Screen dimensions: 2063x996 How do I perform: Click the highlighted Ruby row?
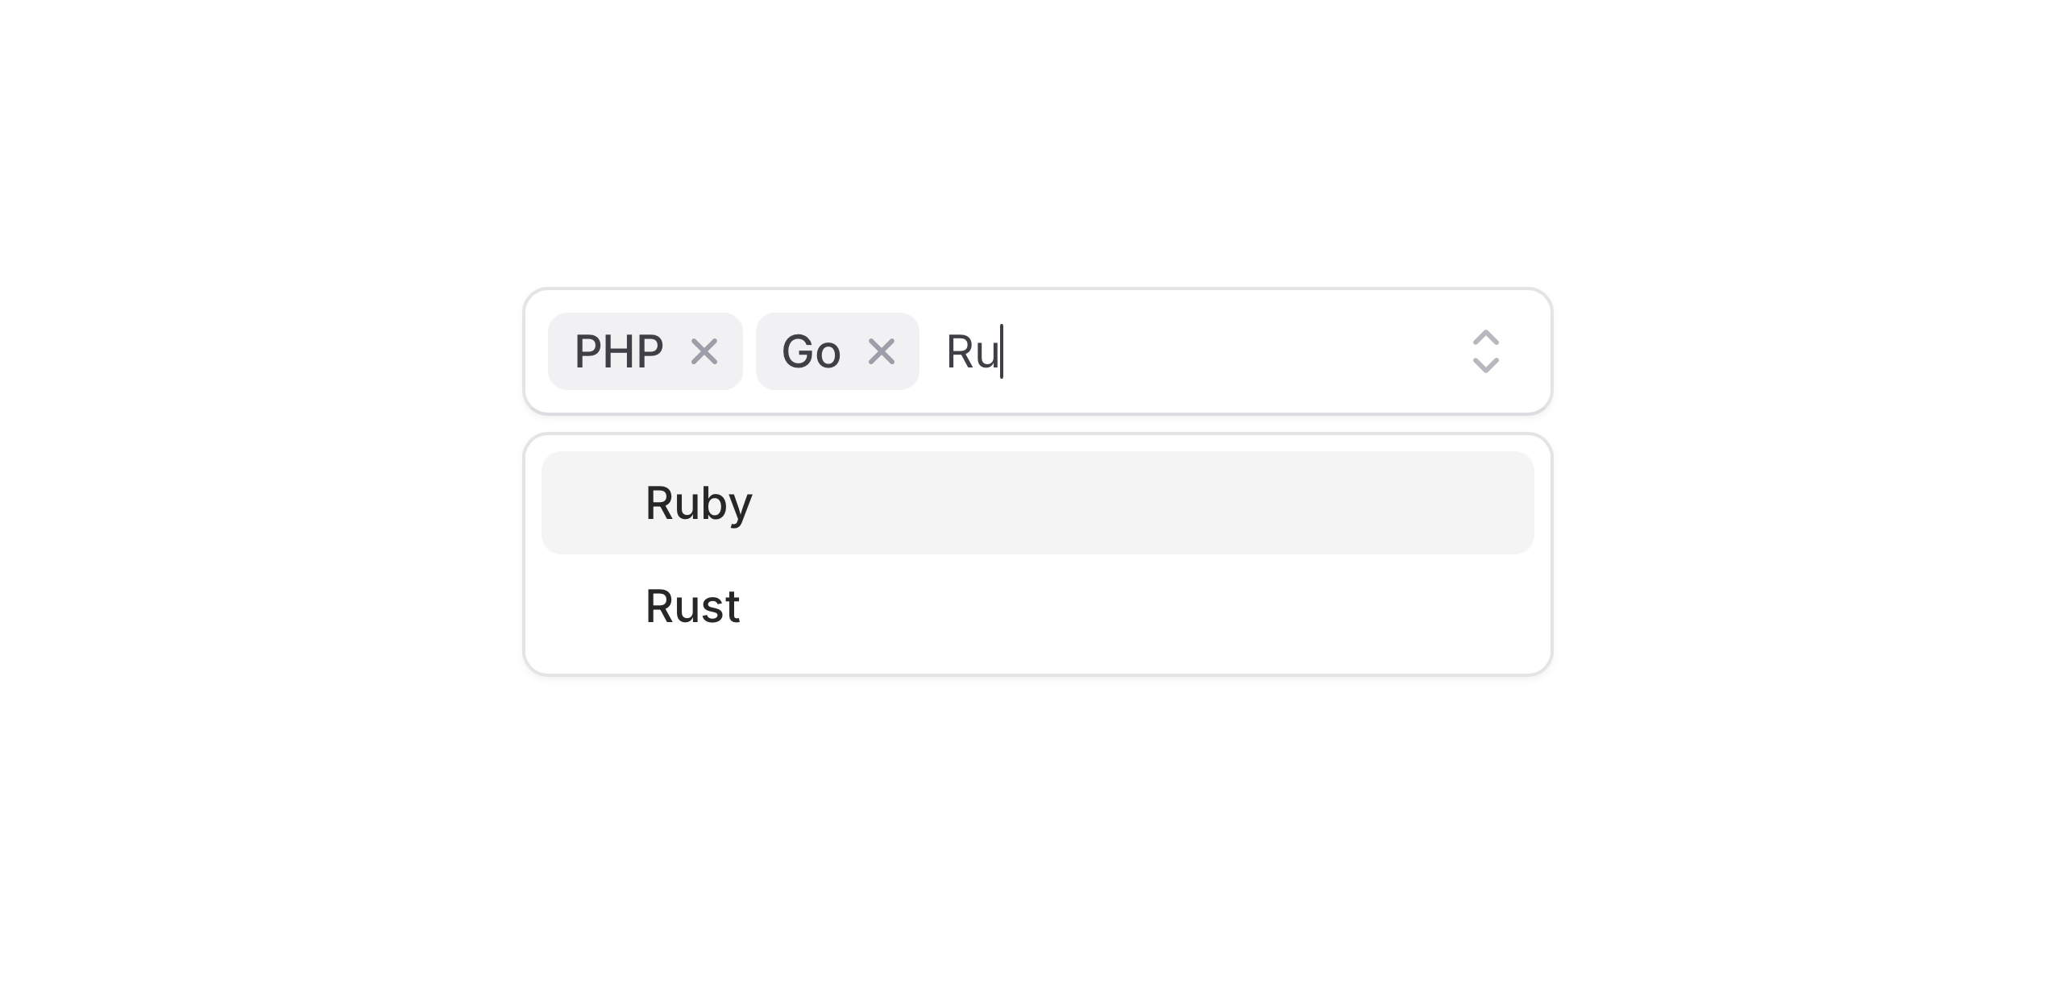(1037, 503)
